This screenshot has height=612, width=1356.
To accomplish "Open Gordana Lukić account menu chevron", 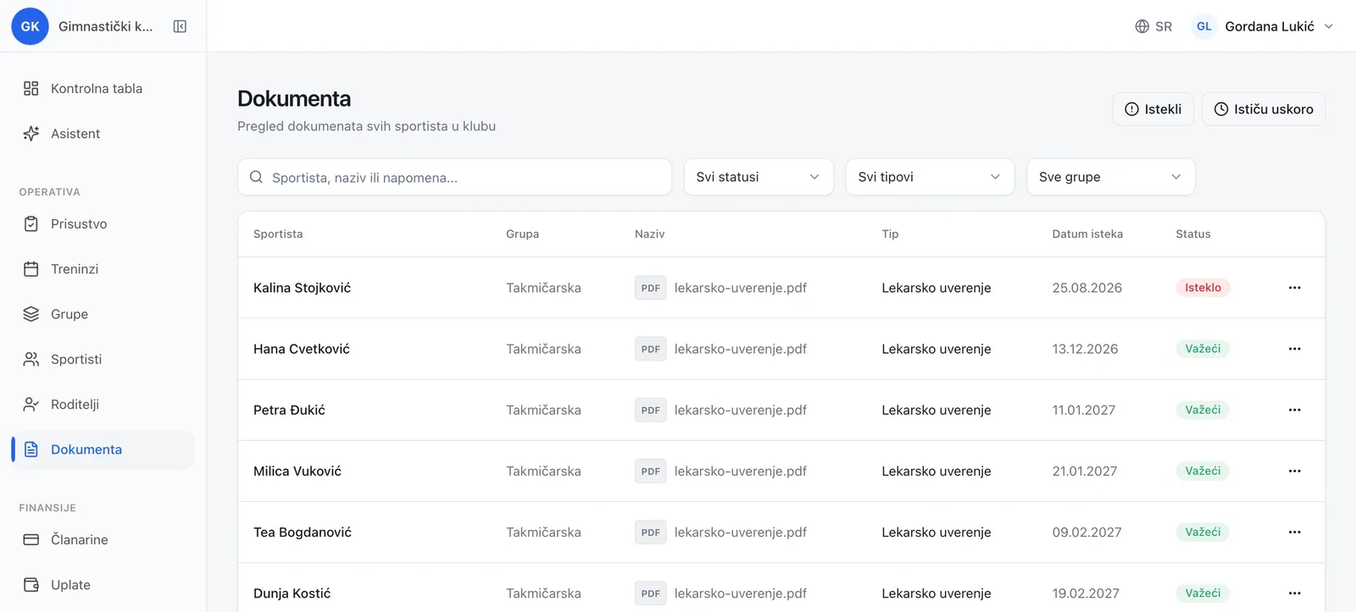I will 1329,26.
